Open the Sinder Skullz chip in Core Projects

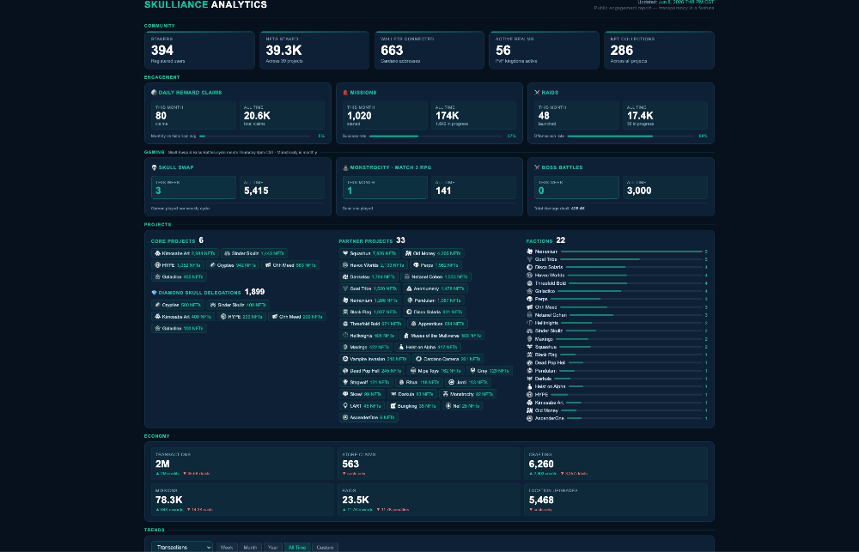coord(254,253)
